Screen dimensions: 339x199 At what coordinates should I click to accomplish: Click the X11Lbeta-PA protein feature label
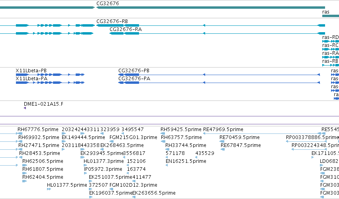click(x=31, y=79)
